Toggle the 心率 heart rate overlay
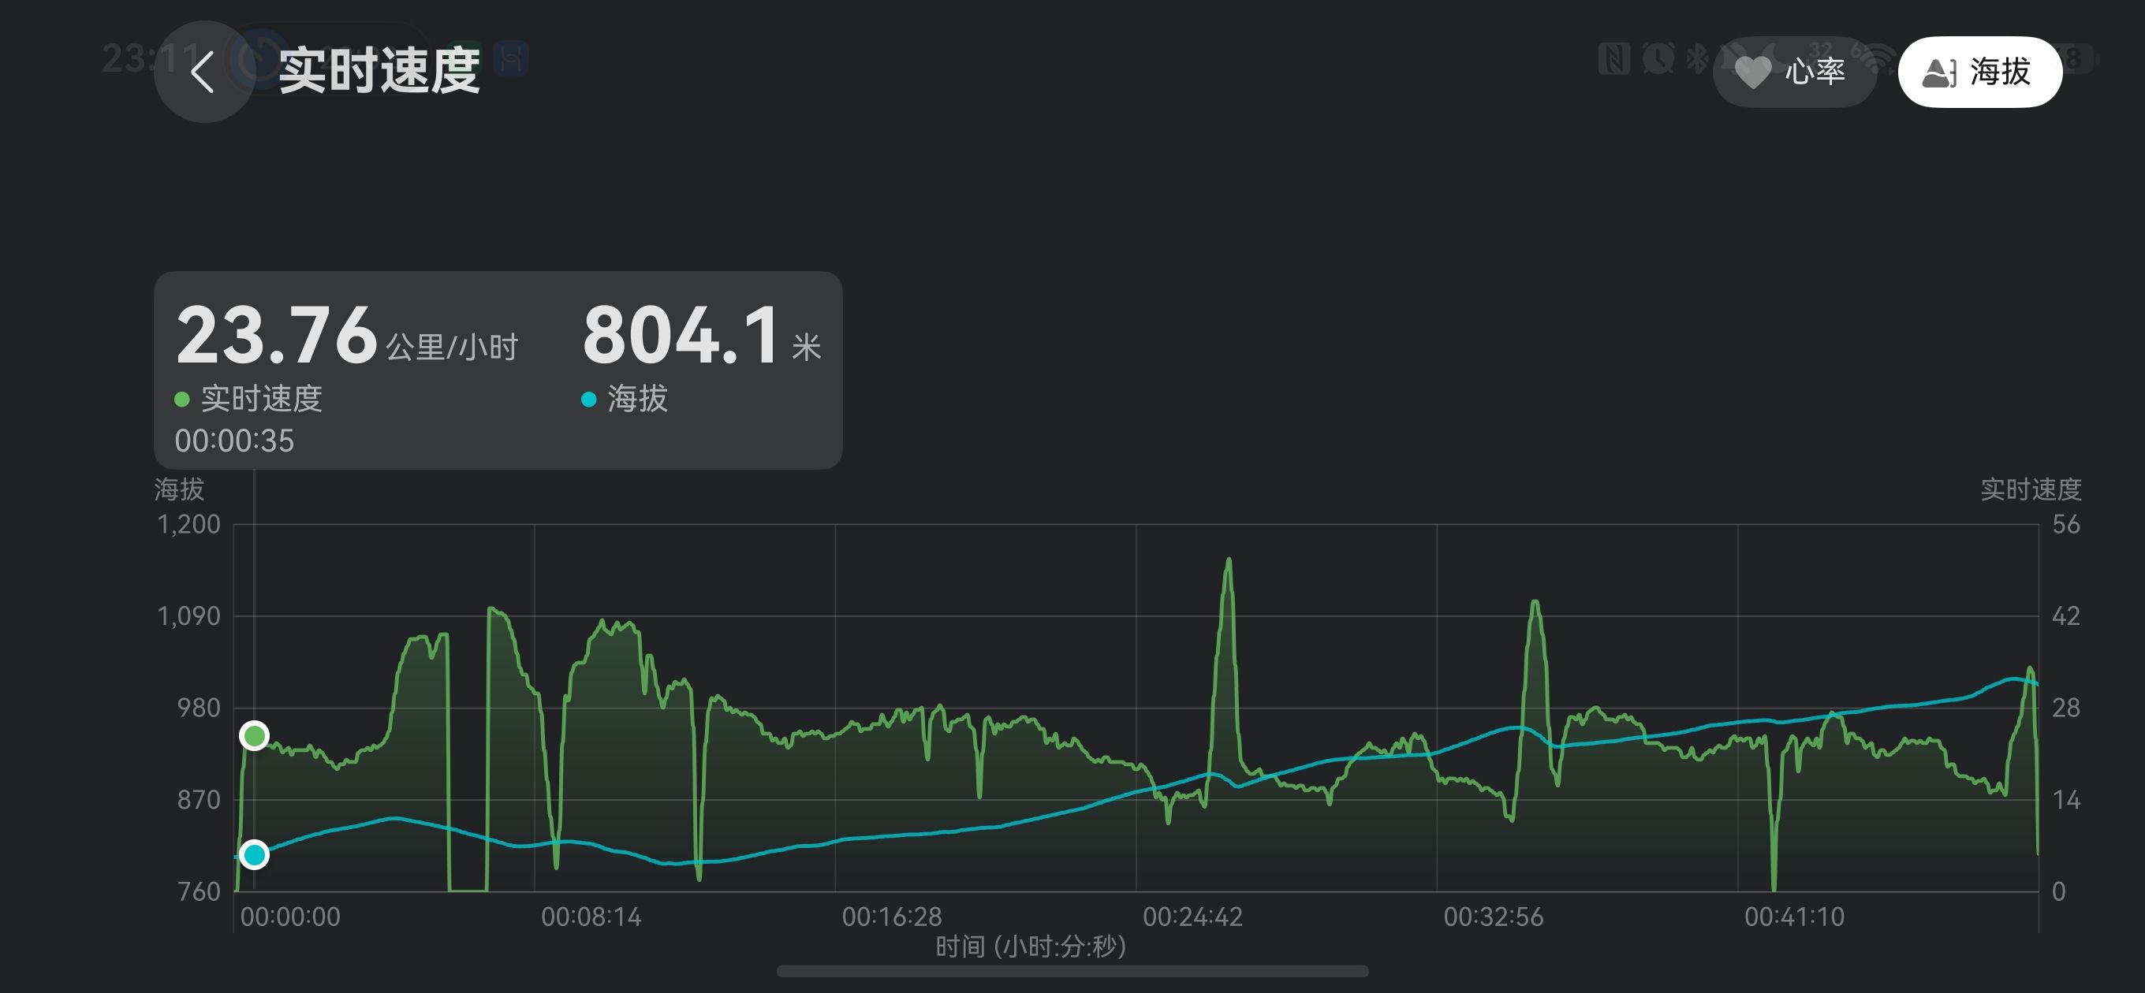Screen dimensions: 2145x993 click(x=1793, y=72)
